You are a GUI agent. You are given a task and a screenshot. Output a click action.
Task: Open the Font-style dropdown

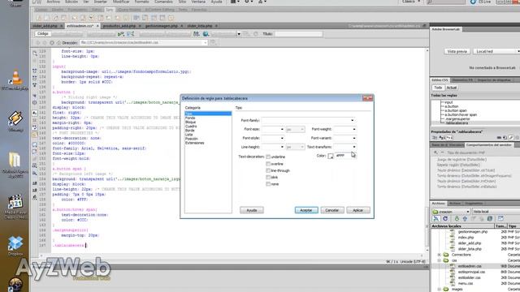[282, 138]
